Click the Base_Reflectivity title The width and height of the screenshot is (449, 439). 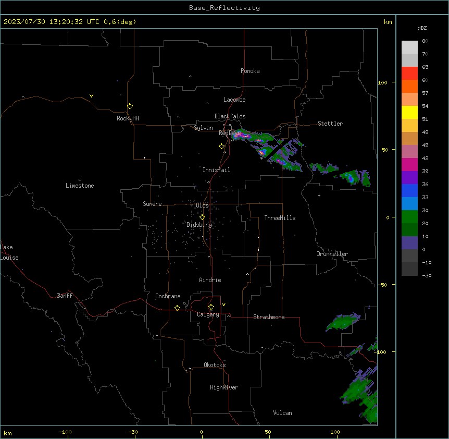(x=224, y=8)
